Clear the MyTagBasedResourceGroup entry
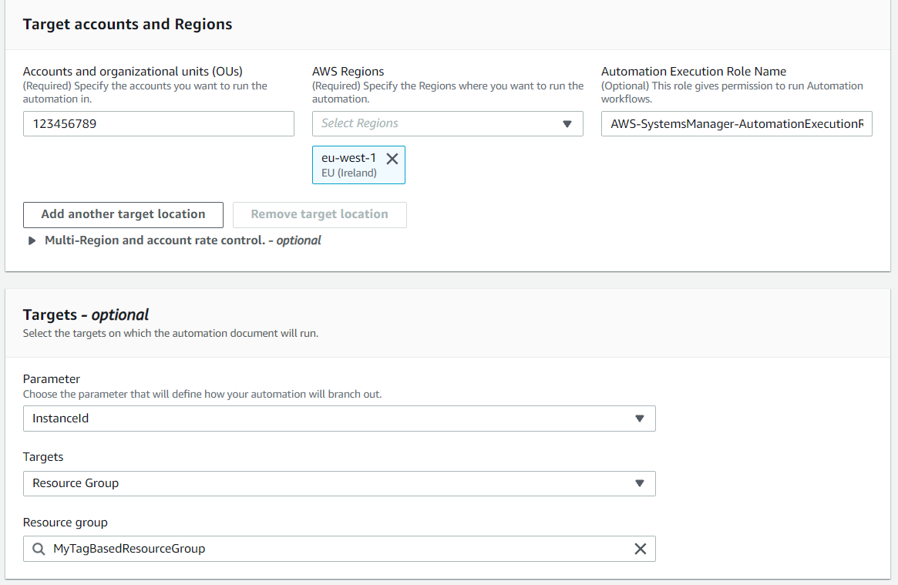This screenshot has width=898, height=585. (x=640, y=549)
